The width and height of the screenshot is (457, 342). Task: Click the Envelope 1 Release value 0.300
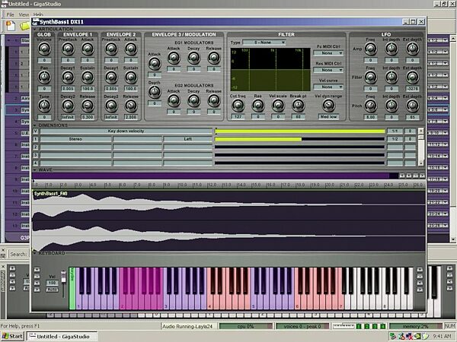click(88, 117)
